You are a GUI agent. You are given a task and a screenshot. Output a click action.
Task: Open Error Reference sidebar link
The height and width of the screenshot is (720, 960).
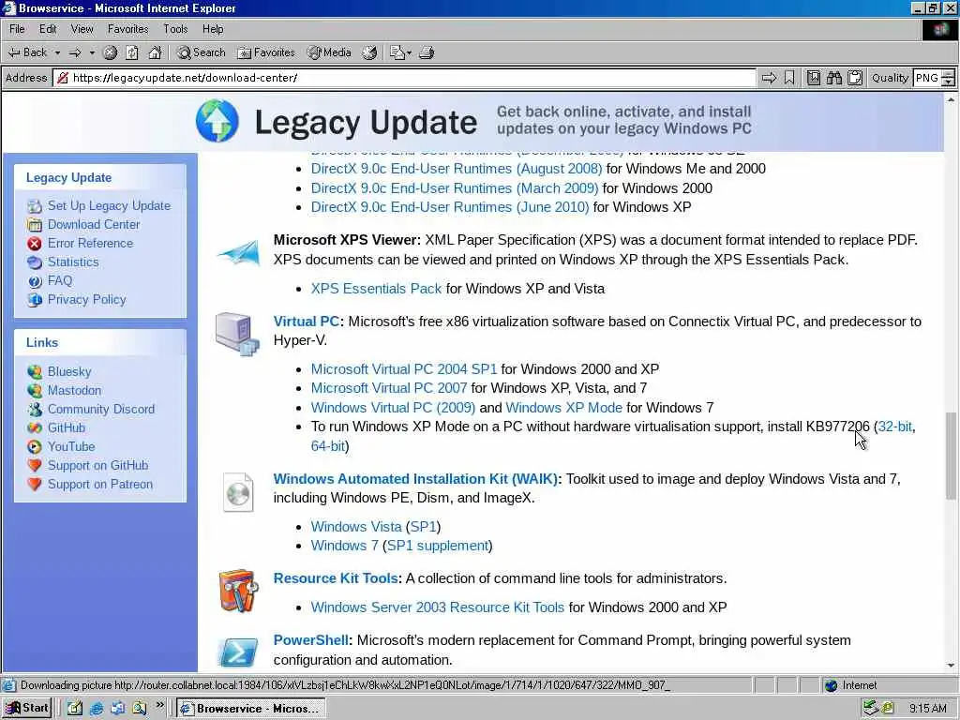tap(90, 243)
